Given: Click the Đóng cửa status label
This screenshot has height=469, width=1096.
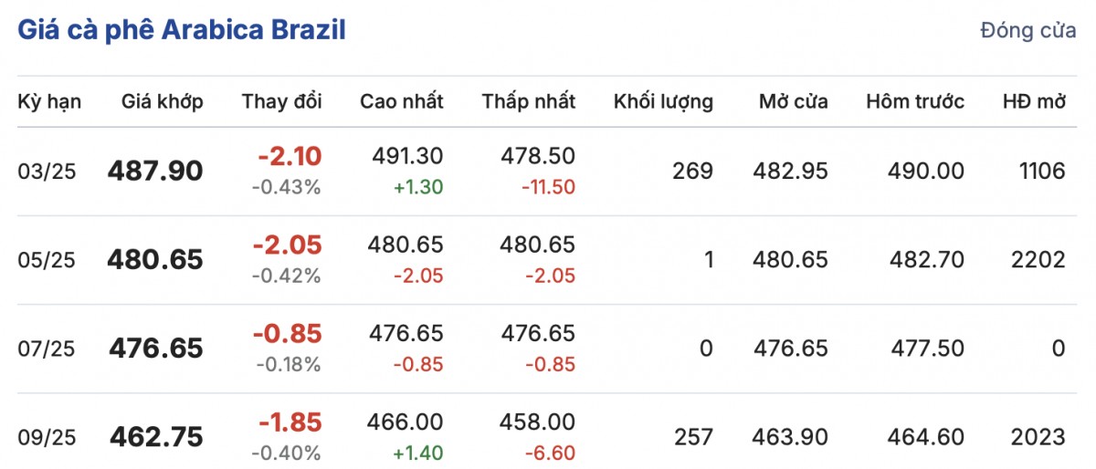Looking at the screenshot, I should [x=1028, y=30].
